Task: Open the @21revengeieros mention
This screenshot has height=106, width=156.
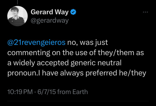Action: click(36, 42)
